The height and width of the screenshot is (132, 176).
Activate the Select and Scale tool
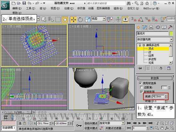coord(88,19)
